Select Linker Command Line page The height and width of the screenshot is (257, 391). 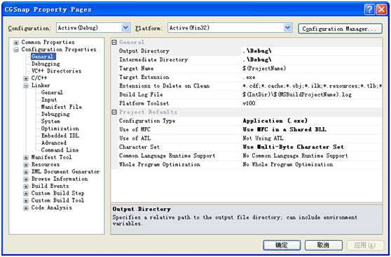pyautogui.click(x=60, y=150)
